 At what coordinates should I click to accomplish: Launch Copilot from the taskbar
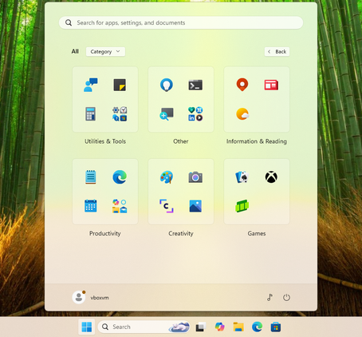[219, 327]
